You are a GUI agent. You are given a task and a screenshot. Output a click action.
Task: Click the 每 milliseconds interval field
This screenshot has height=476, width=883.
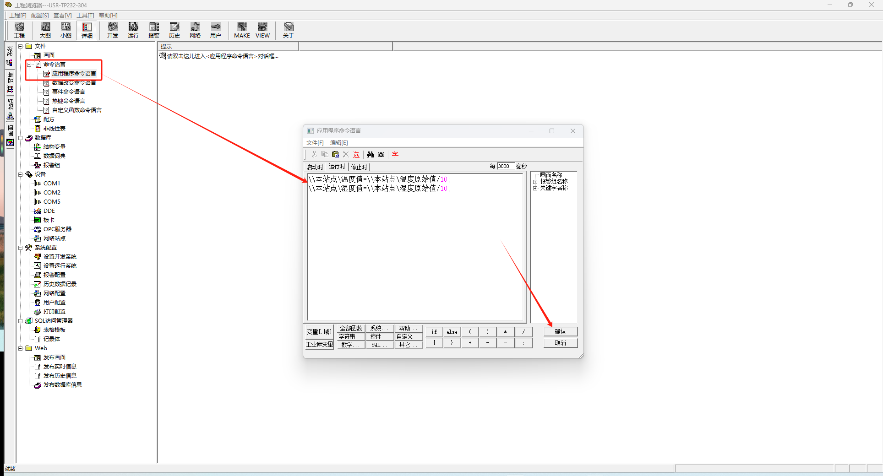pyautogui.click(x=506, y=166)
